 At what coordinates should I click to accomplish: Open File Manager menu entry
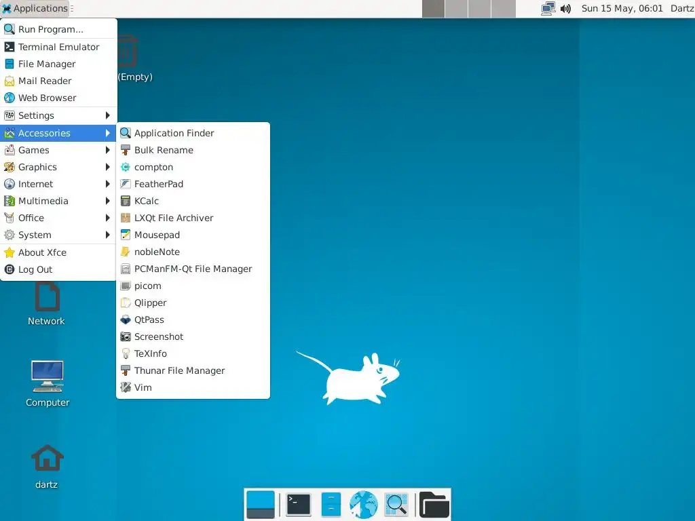[58, 64]
